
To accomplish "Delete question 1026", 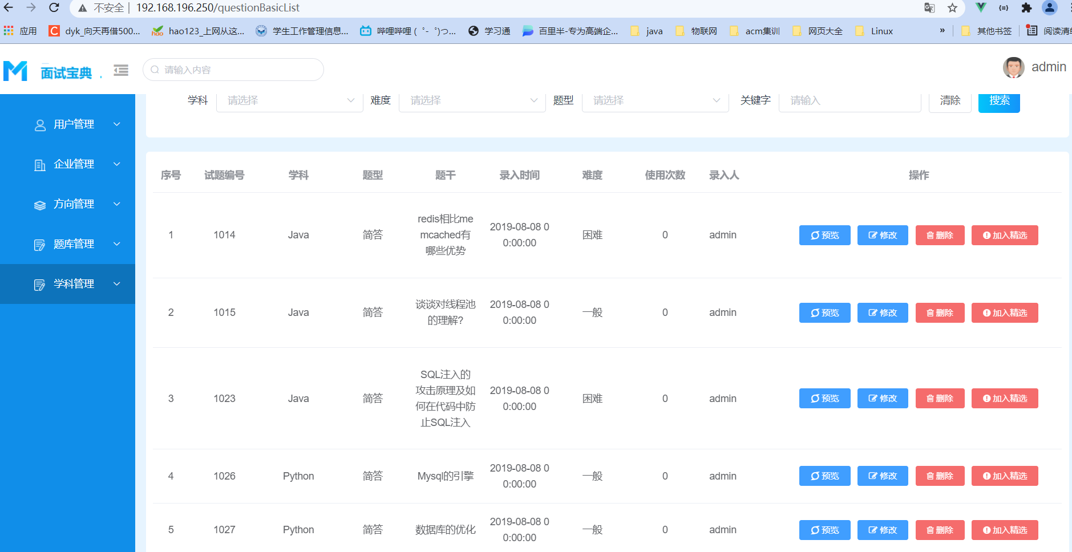I will pos(940,476).
